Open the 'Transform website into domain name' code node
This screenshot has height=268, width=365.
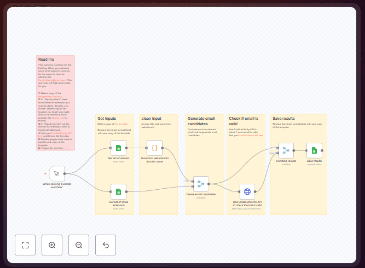154,148
